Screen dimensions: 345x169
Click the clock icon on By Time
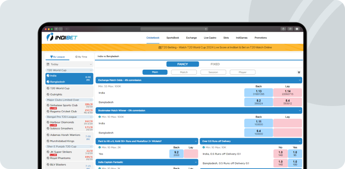coord(76,57)
